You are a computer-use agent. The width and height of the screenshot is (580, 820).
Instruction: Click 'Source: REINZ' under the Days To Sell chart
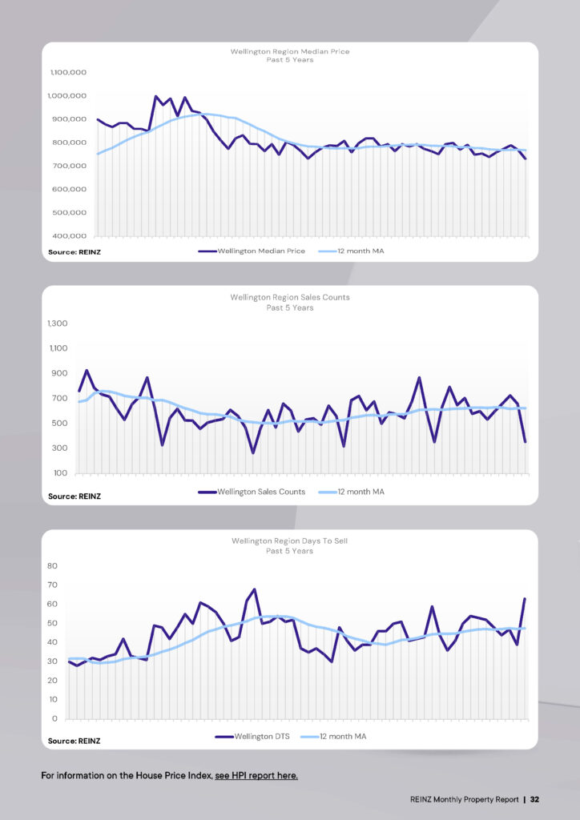coord(75,741)
